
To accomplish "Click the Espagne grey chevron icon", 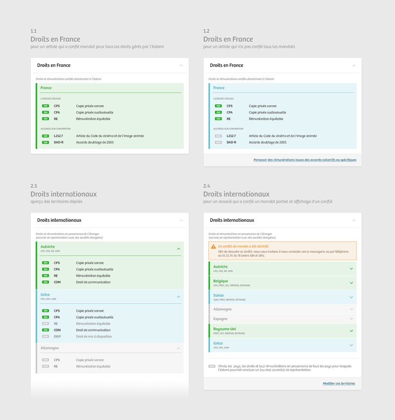I will click(x=352, y=319).
